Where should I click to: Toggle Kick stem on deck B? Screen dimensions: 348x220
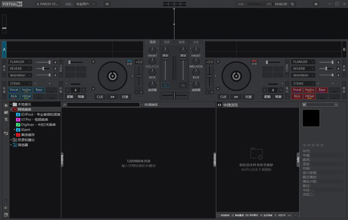click(x=297, y=96)
